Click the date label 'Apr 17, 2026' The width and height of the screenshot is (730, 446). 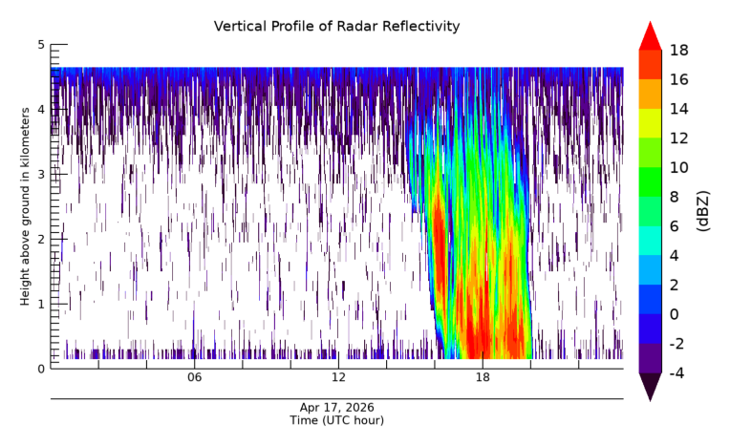[336, 408]
